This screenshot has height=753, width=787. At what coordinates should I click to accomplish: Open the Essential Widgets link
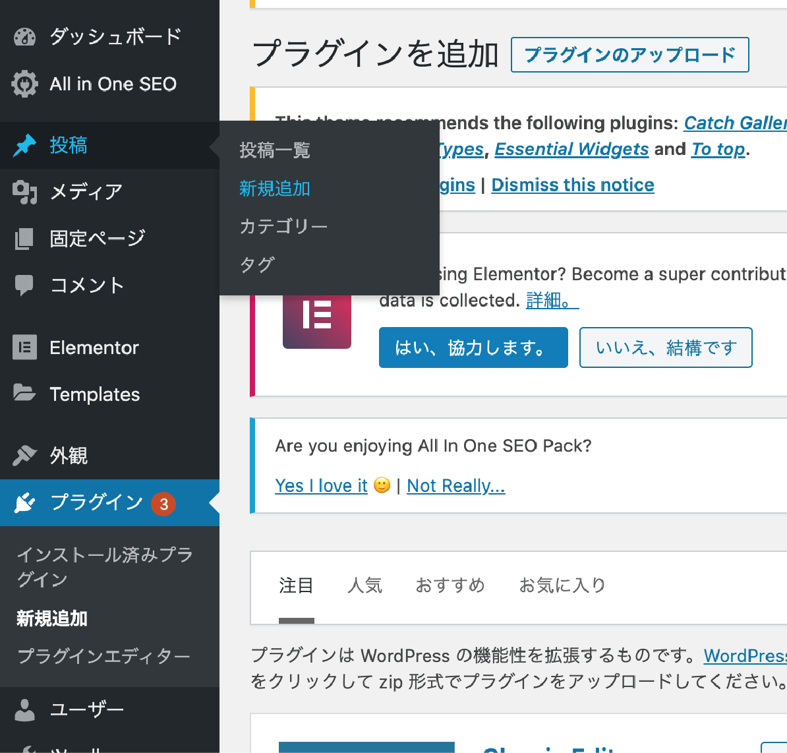[571, 149]
